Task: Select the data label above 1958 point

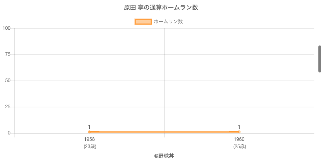Action: coord(89,127)
